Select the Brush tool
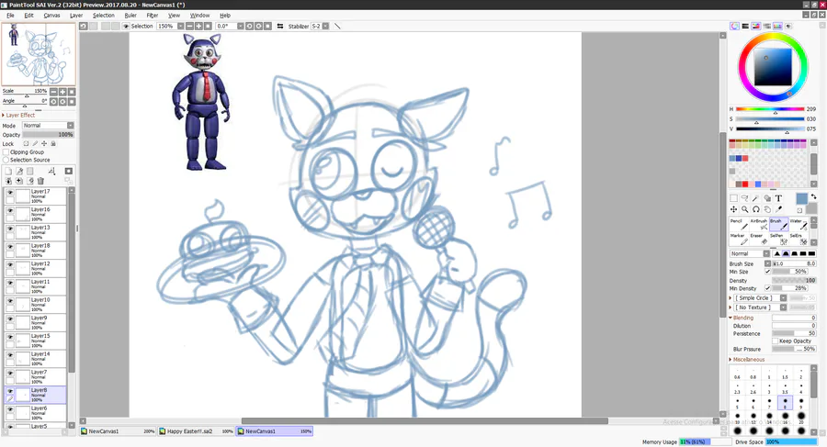827x447 pixels. click(778, 224)
